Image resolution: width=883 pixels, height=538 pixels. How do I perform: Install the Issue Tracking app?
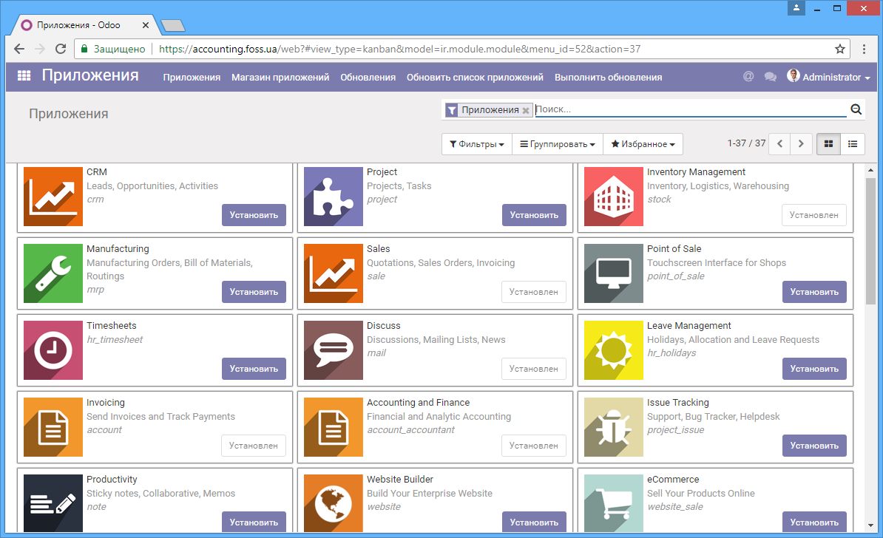814,446
